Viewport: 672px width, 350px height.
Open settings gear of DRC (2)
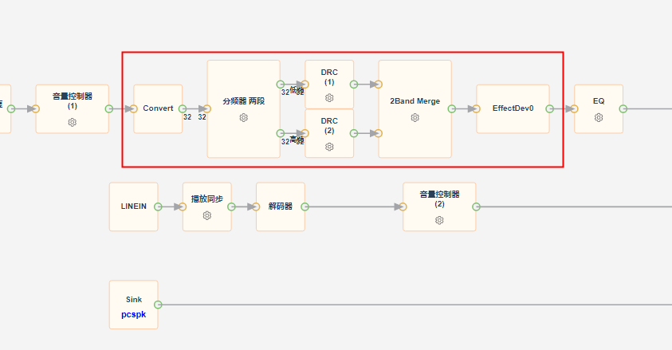(329, 147)
